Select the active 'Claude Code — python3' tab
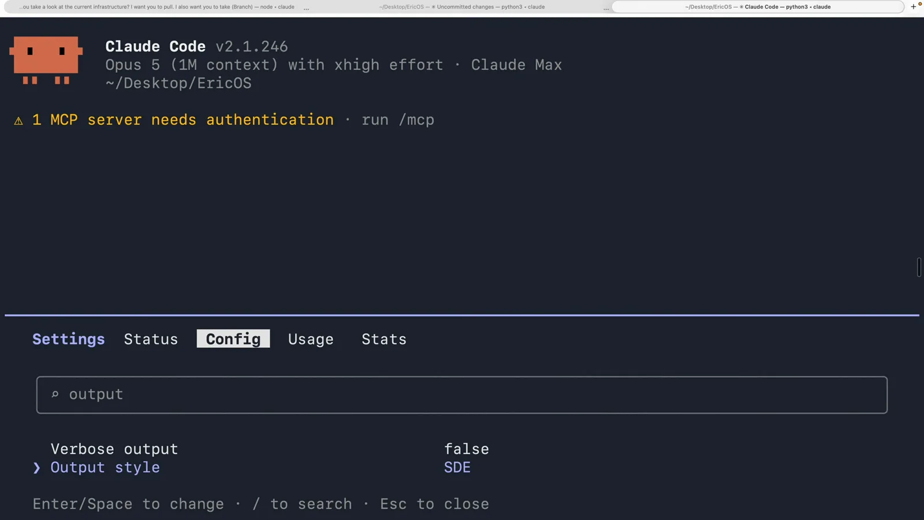The image size is (924, 520). [x=758, y=7]
